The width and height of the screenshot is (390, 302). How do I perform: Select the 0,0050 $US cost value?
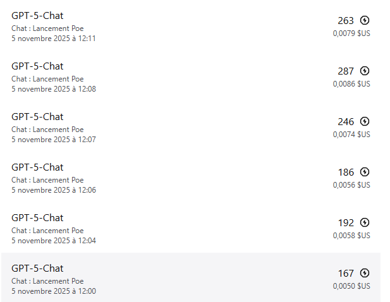tap(351, 286)
